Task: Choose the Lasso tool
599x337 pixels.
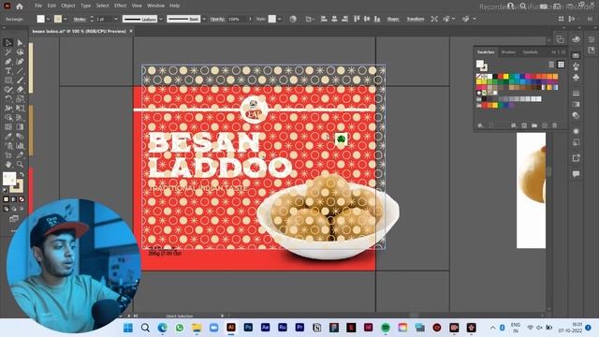Action: pos(20,52)
